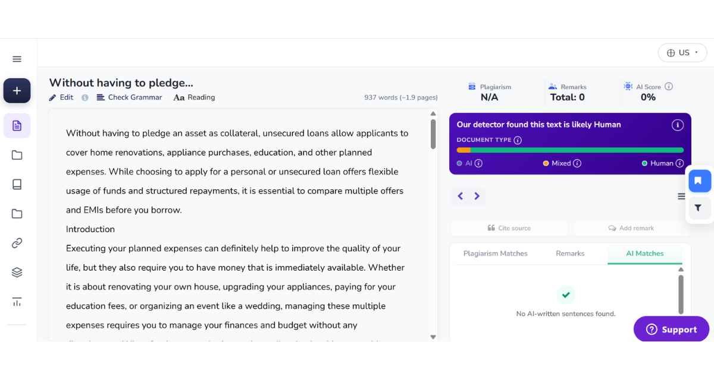The height and width of the screenshot is (374, 714).
Task: Click the "No AI-written sentences found." message
Action: [x=566, y=313]
